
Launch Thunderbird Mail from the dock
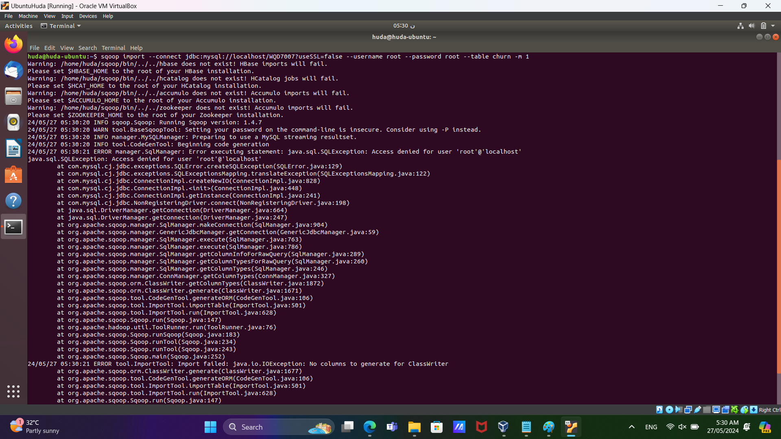pos(13,70)
